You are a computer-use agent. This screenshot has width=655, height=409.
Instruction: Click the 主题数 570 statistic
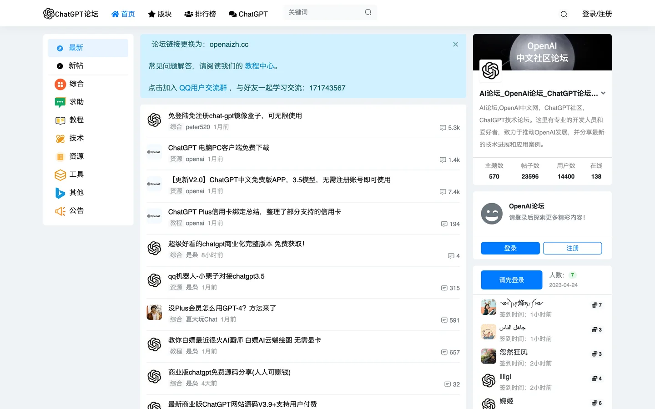[494, 171]
